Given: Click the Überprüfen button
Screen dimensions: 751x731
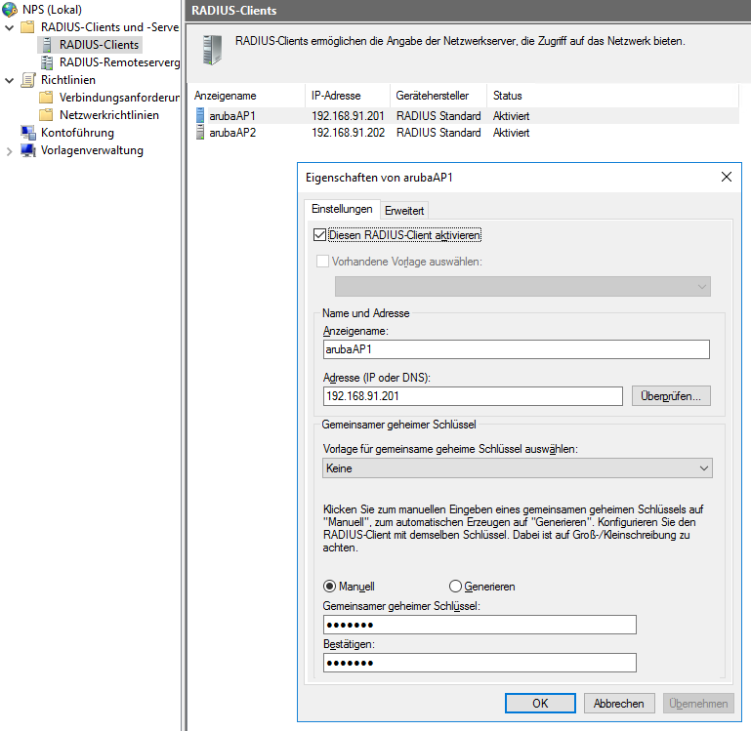Looking at the screenshot, I should pyautogui.click(x=671, y=396).
